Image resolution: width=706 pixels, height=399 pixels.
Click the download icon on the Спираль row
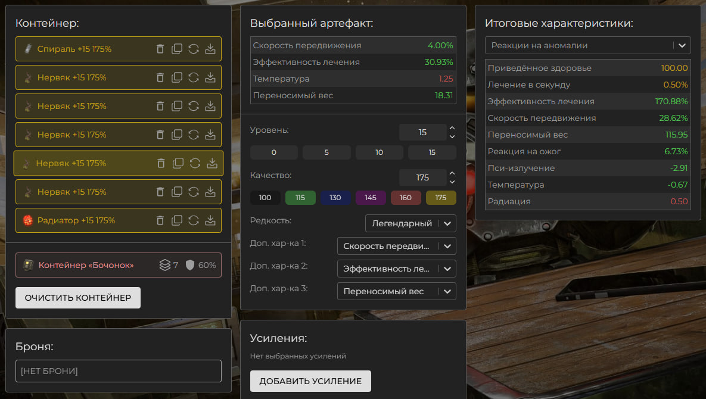tap(210, 49)
